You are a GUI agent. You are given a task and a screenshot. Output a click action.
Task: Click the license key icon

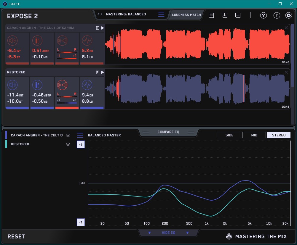[263, 15]
